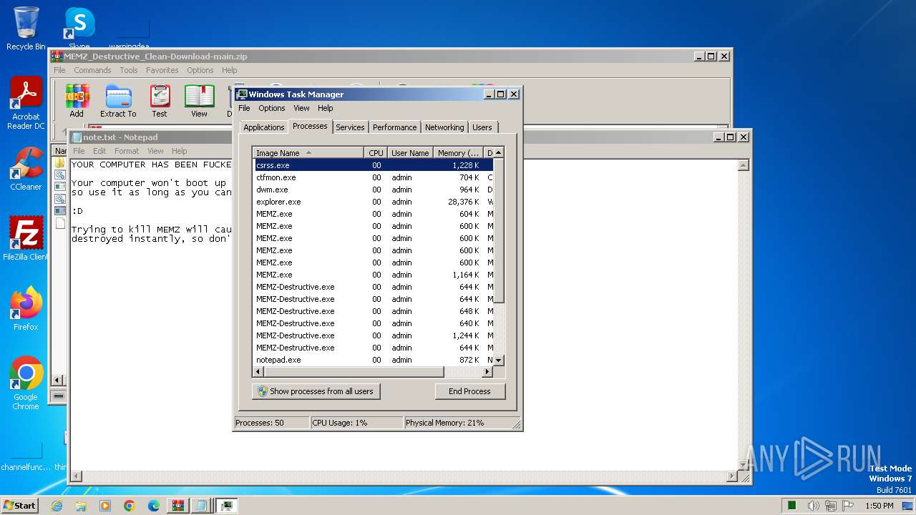The height and width of the screenshot is (515, 916).
Task: Select the CCleaner desktop shortcut
Action: [x=26, y=169]
